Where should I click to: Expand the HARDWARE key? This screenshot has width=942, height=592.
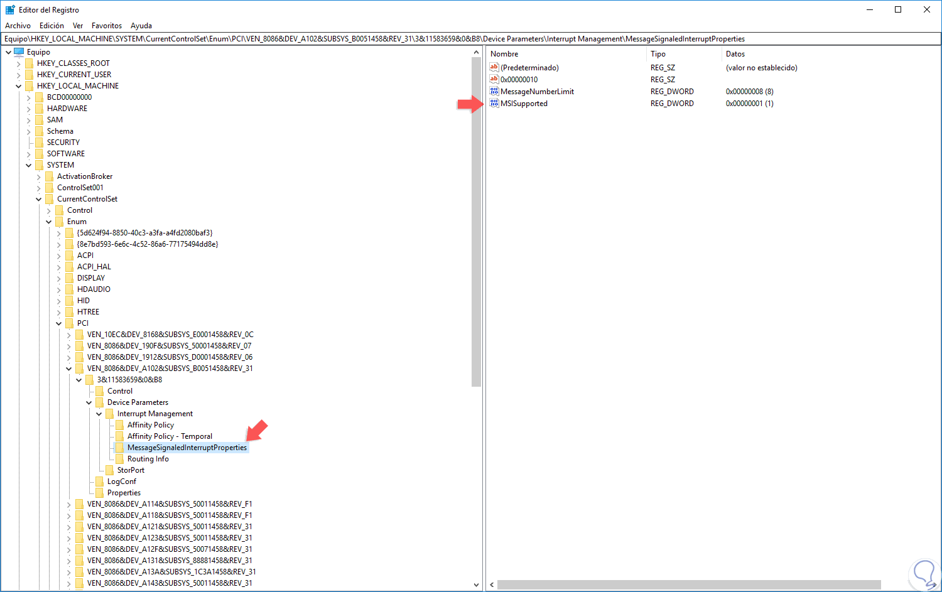28,109
